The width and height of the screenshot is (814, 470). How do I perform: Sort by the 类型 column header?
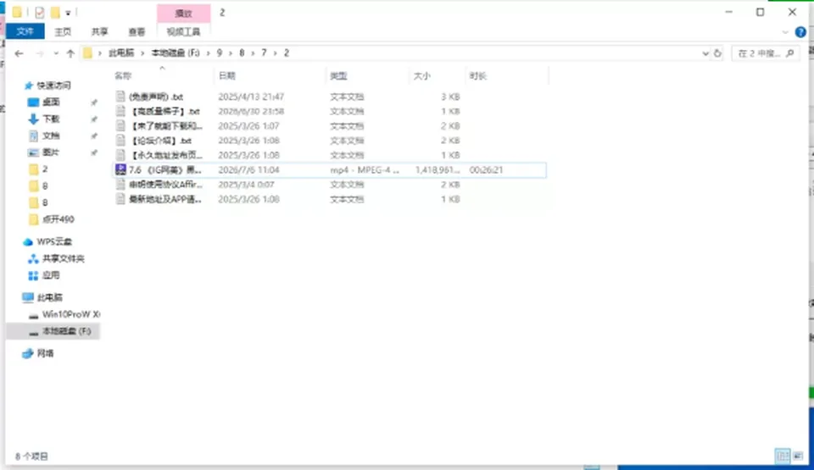[x=338, y=75]
